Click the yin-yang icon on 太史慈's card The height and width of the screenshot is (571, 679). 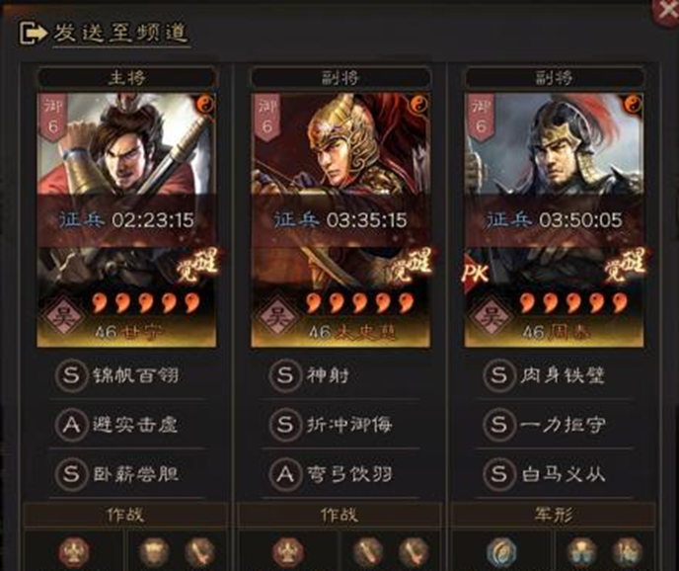coord(419,105)
